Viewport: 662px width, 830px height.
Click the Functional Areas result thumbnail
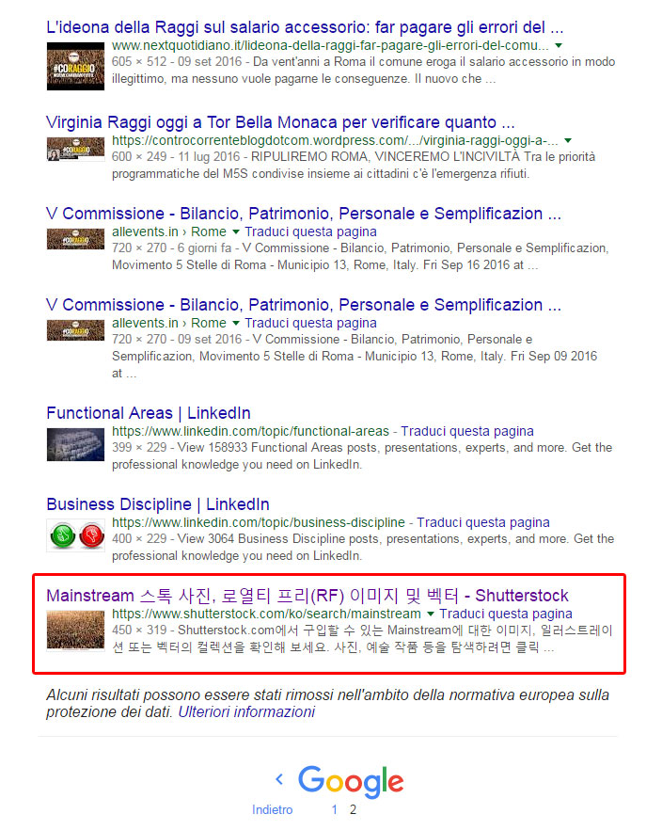click(75, 444)
